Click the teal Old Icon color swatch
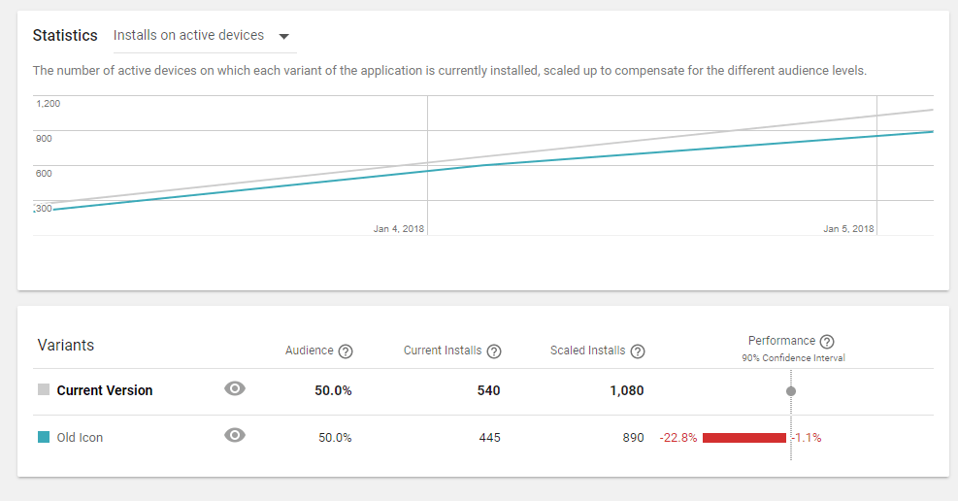The height and width of the screenshot is (501, 958). click(44, 438)
